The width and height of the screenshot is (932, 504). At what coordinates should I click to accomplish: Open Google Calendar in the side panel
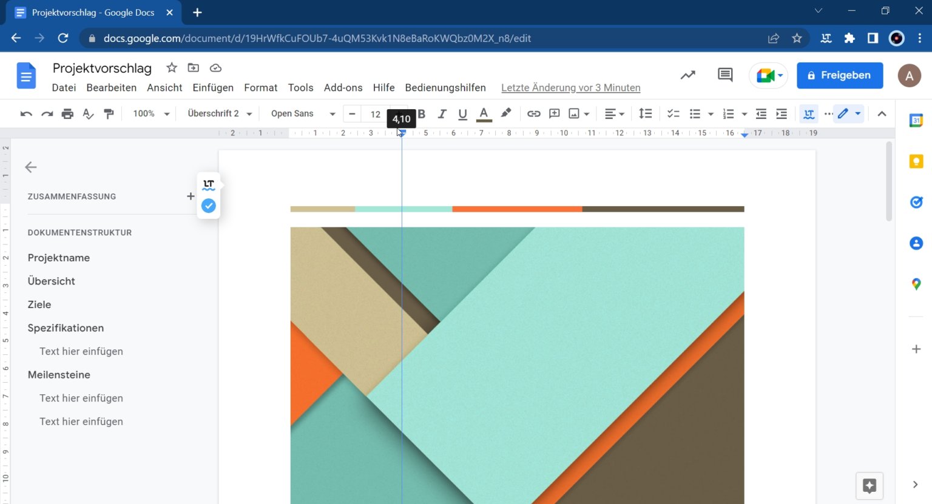click(916, 120)
